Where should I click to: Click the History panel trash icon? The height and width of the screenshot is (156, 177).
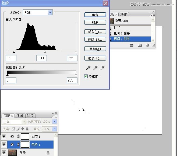coord(147,45)
